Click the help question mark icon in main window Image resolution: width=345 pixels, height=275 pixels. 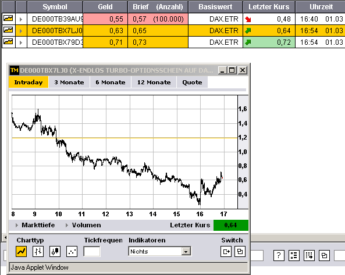coord(279,255)
